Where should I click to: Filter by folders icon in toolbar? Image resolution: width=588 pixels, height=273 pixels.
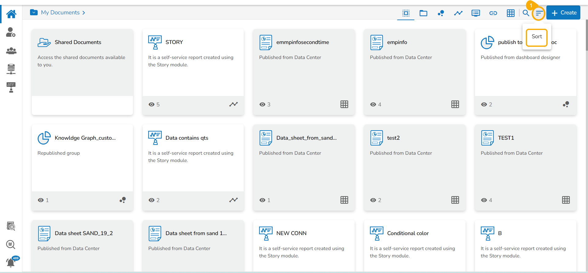pos(423,13)
